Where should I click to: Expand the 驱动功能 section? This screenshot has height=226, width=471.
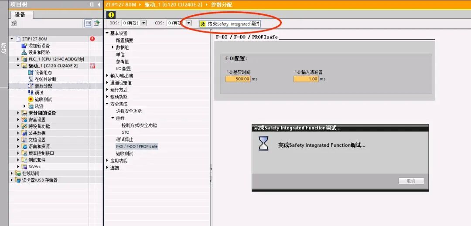pyautogui.click(x=107, y=97)
